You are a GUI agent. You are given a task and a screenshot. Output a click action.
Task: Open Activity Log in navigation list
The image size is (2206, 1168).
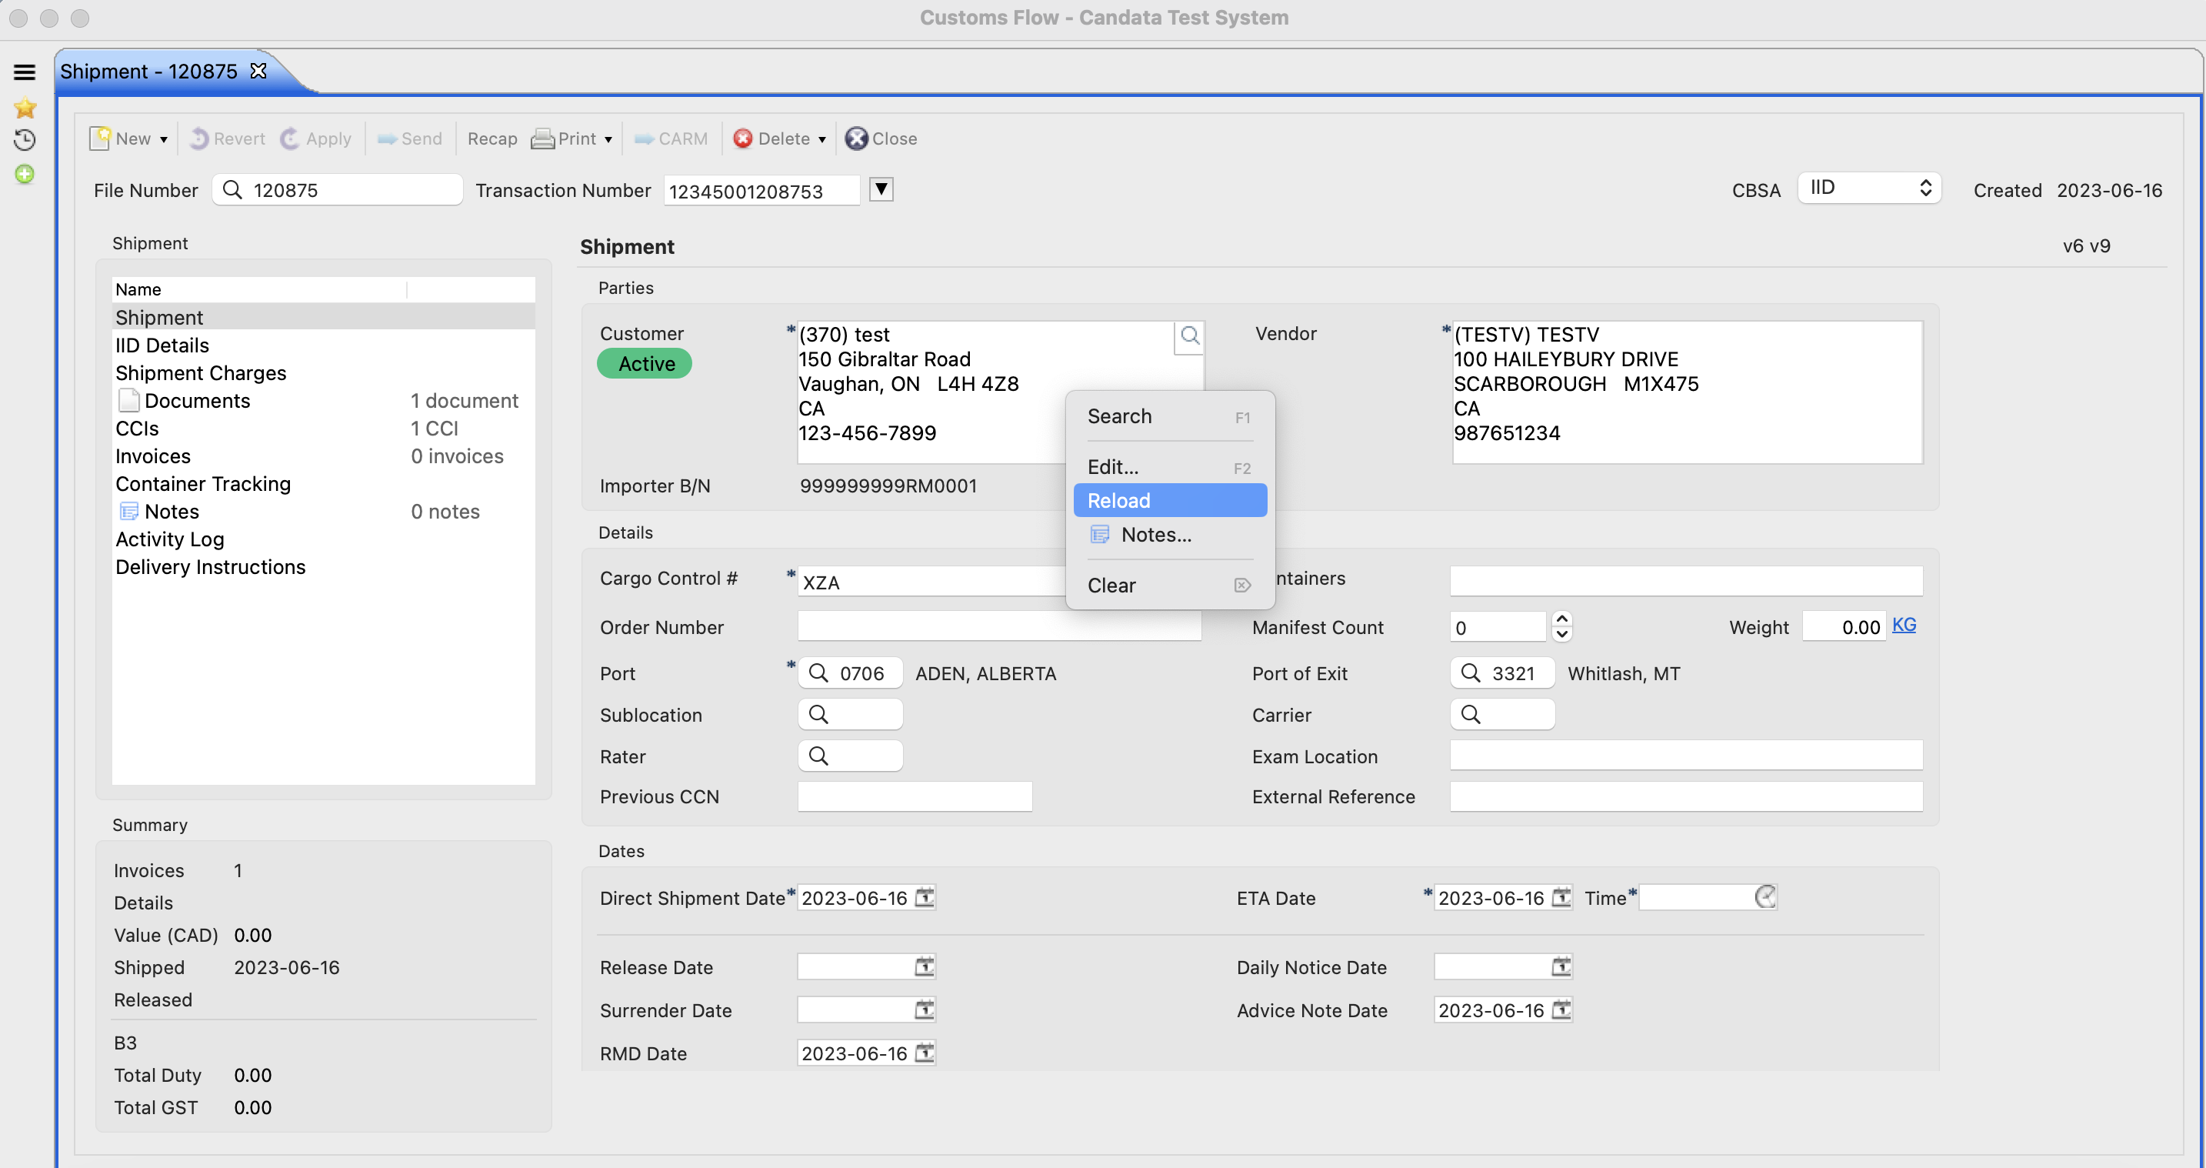(324, 539)
